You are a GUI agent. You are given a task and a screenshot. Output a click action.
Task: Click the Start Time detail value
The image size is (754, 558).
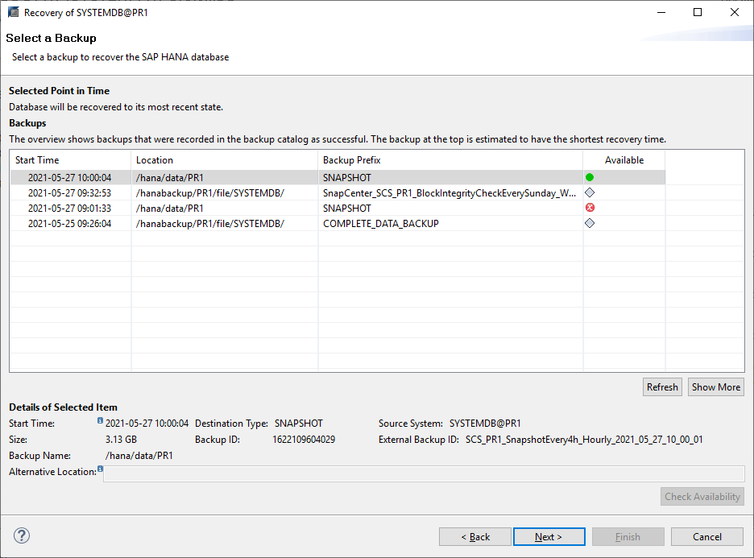pos(147,424)
